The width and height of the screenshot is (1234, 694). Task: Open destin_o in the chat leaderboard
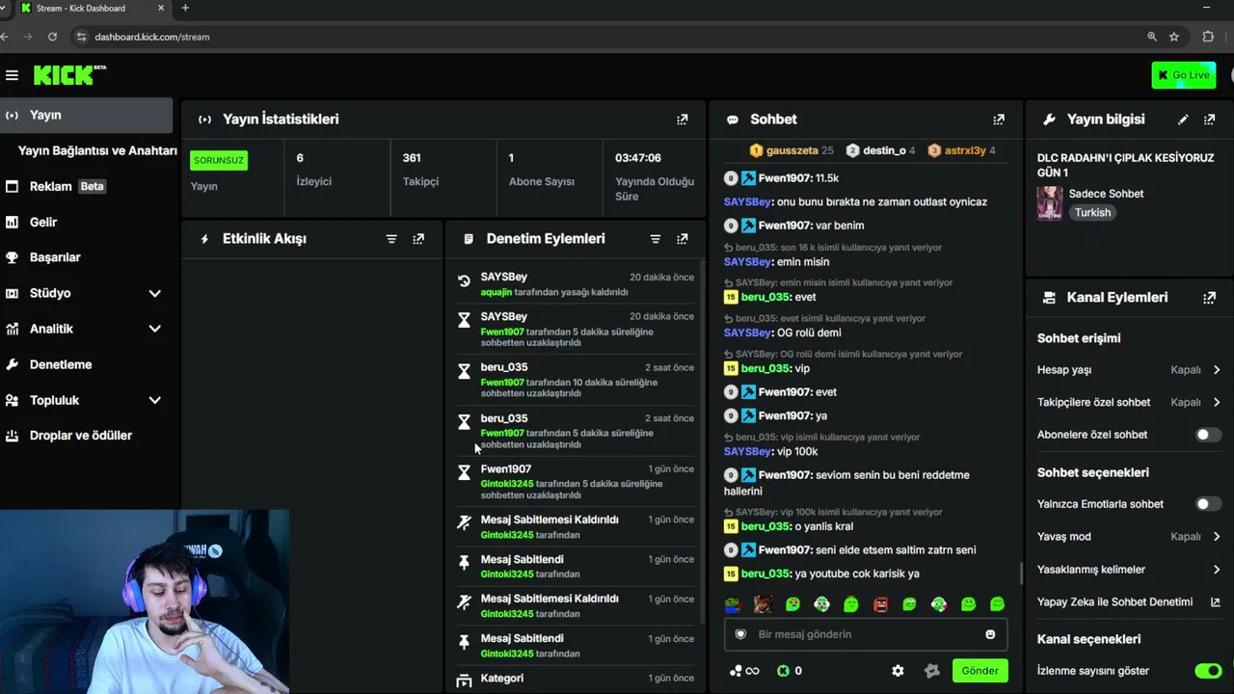pyautogui.click(x=880, y=150)
